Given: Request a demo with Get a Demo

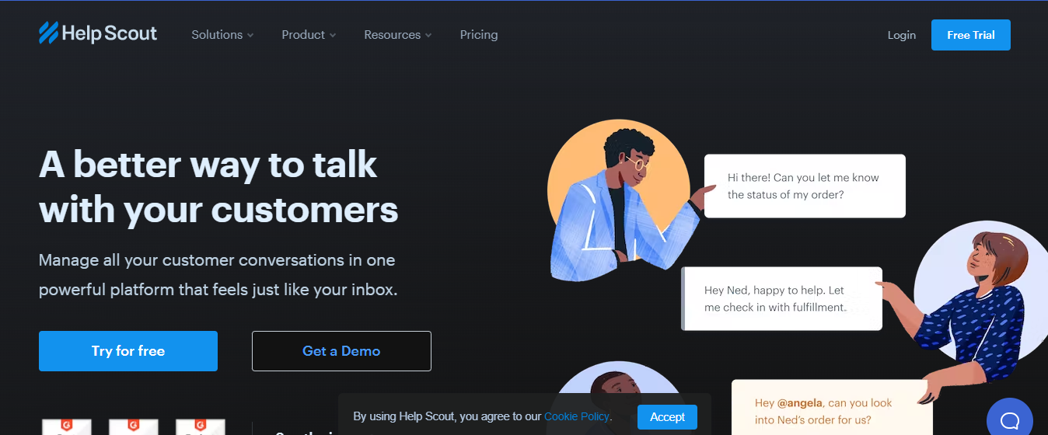Looking at the screenshot, I should pos(341,351).
